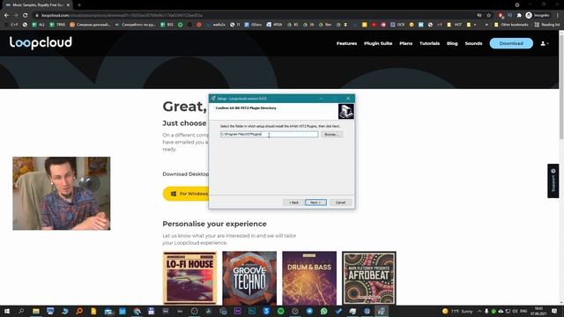
Task: Open the TRNS bookmark
Action: (x=57, y=25)
